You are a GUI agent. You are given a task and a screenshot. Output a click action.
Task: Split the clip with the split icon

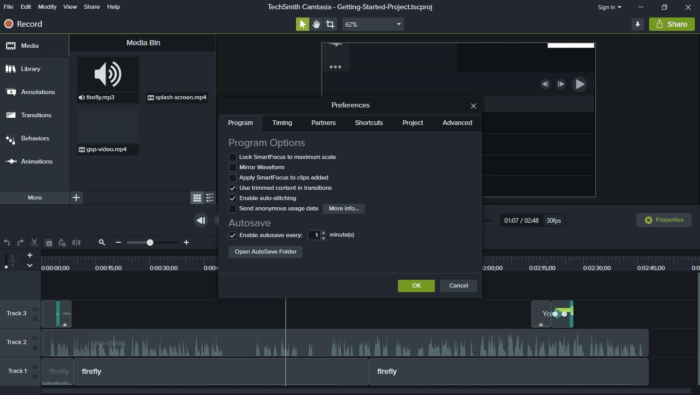tap(76, 242)
